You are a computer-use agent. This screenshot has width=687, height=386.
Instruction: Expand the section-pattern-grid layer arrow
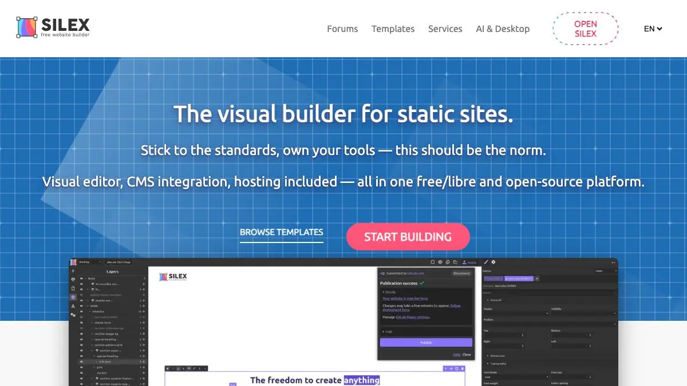point(92,345)
